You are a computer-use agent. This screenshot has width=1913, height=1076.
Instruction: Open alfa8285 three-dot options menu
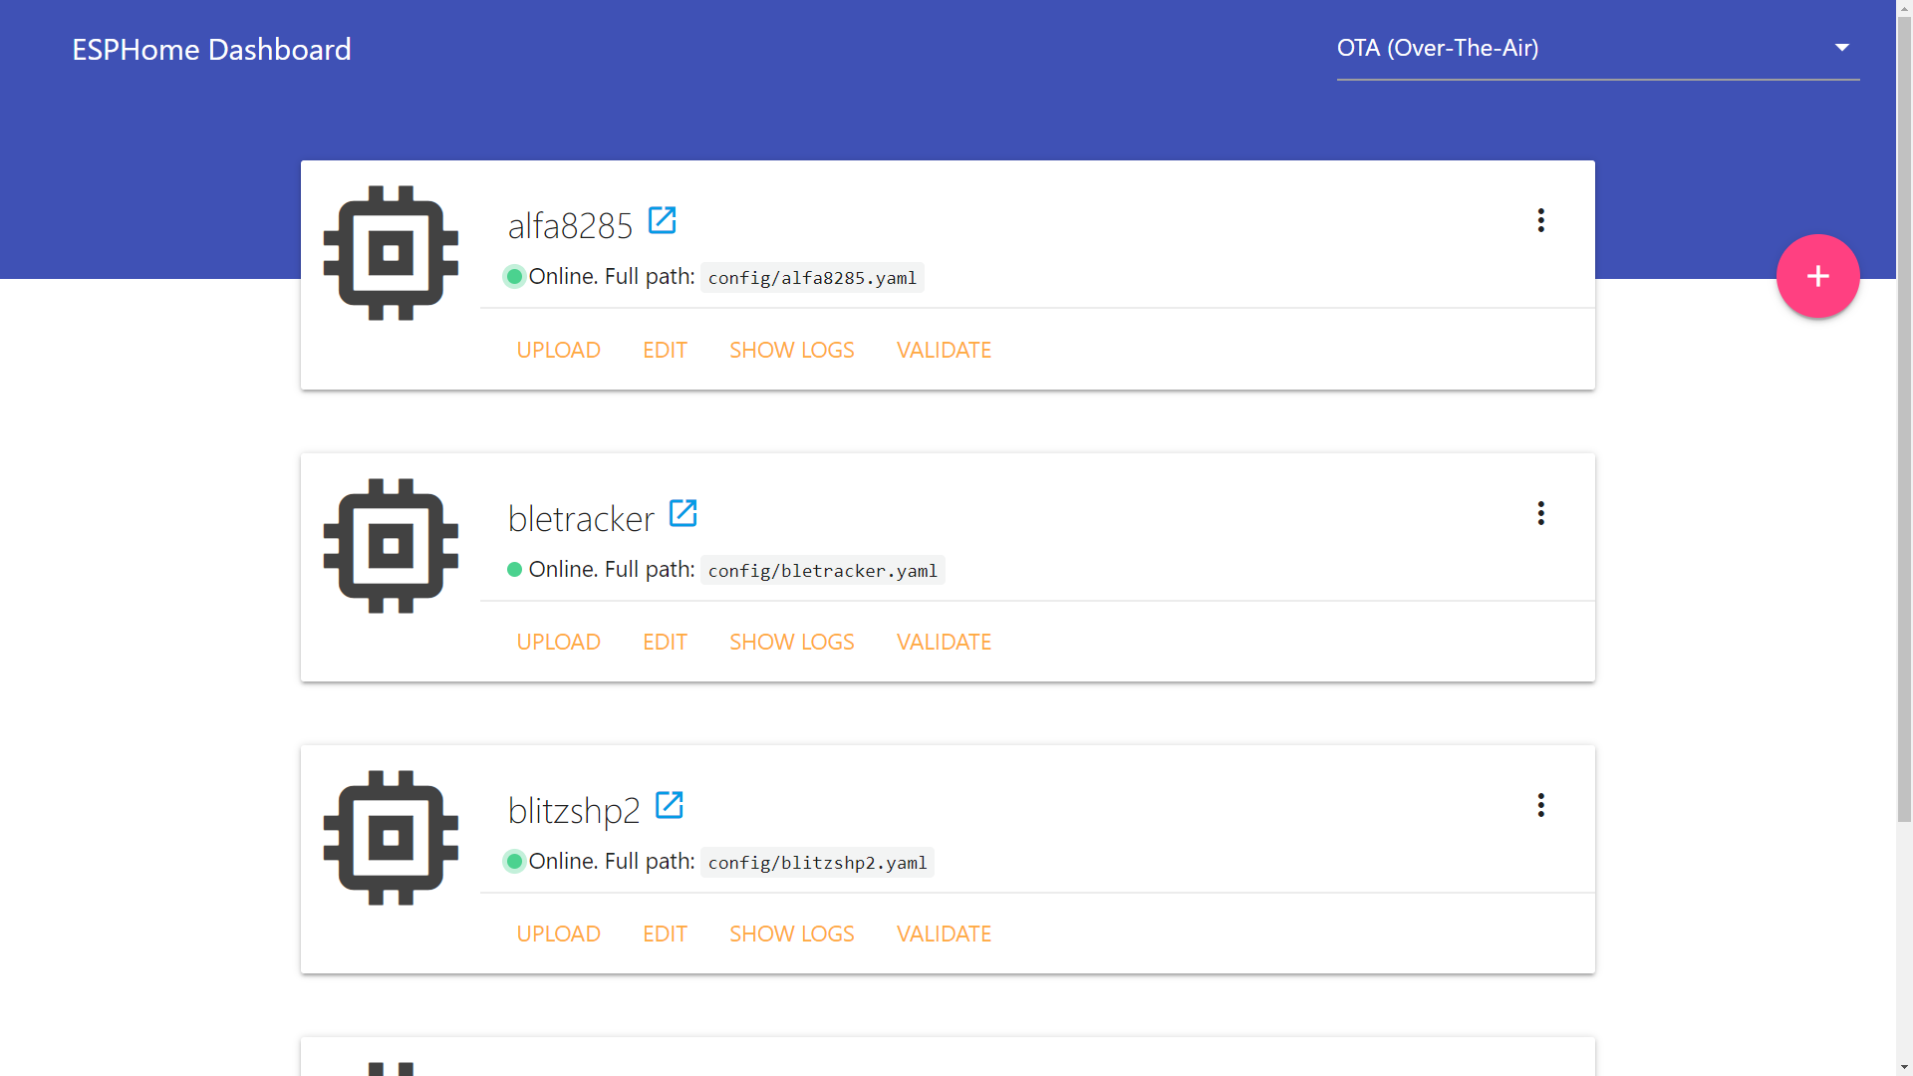(x=1540, y=220)
